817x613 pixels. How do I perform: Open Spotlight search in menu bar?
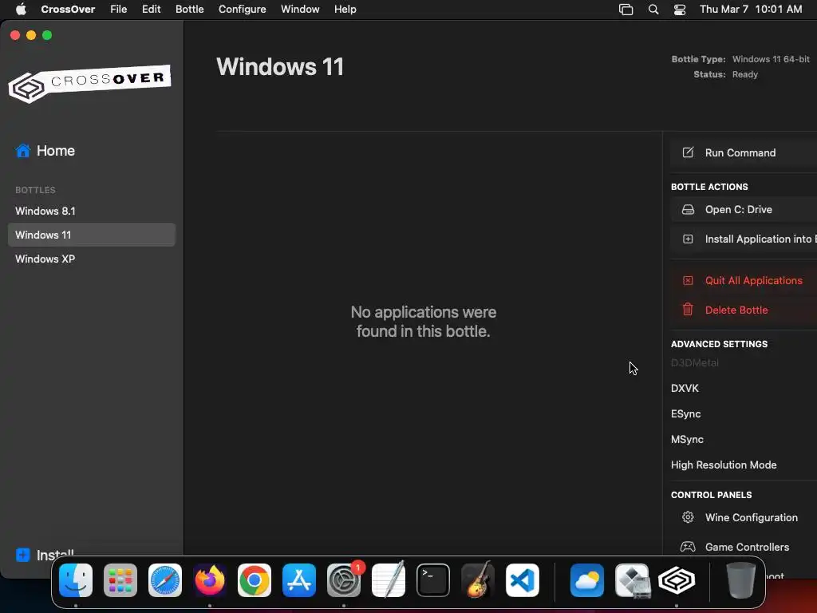click(x=653, y=10)
